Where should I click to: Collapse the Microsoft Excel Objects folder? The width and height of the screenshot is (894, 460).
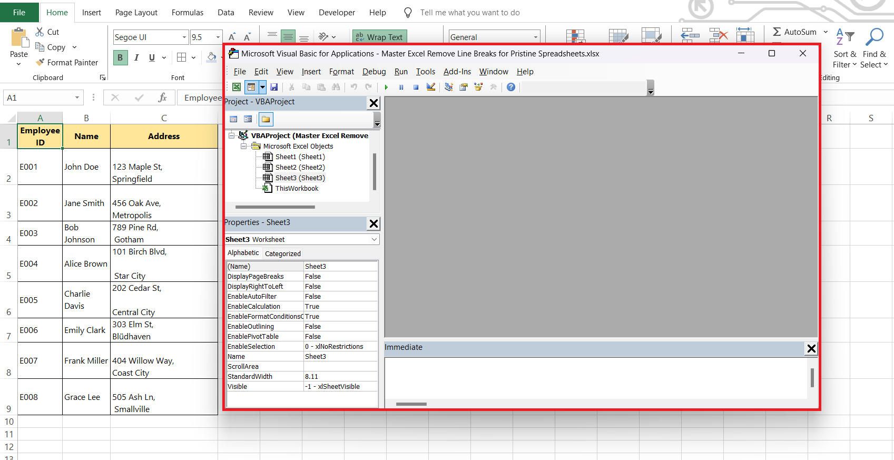[243, 146]
